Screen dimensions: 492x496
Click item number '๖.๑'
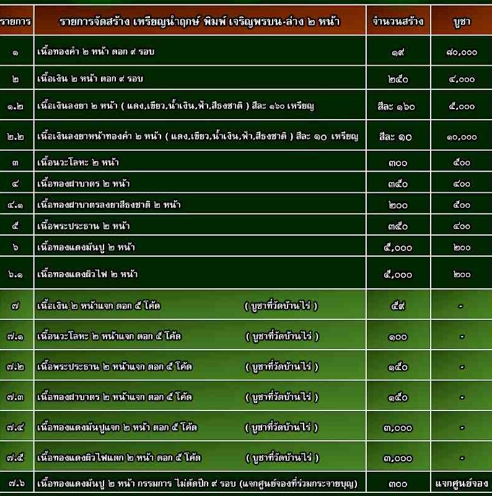point(16,274)
